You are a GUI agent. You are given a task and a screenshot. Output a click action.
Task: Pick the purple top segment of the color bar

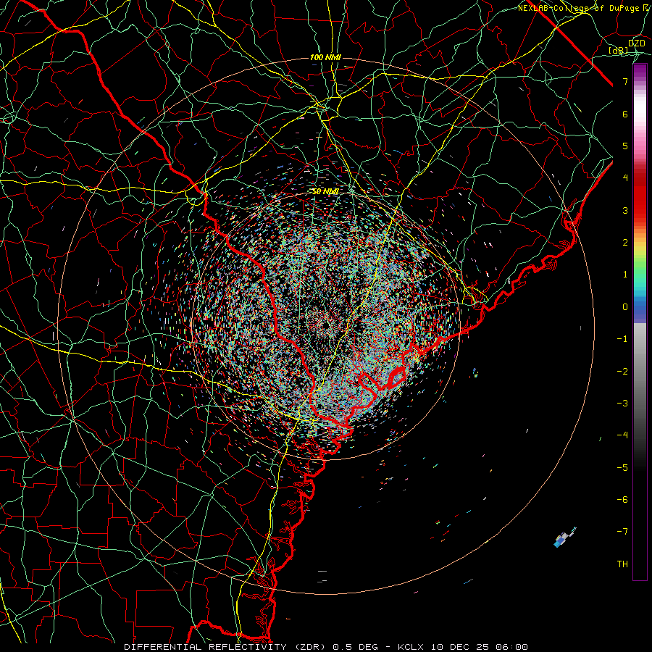coord(640,72)
